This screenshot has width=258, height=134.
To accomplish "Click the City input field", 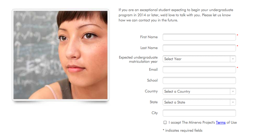I will coord(199,113).
